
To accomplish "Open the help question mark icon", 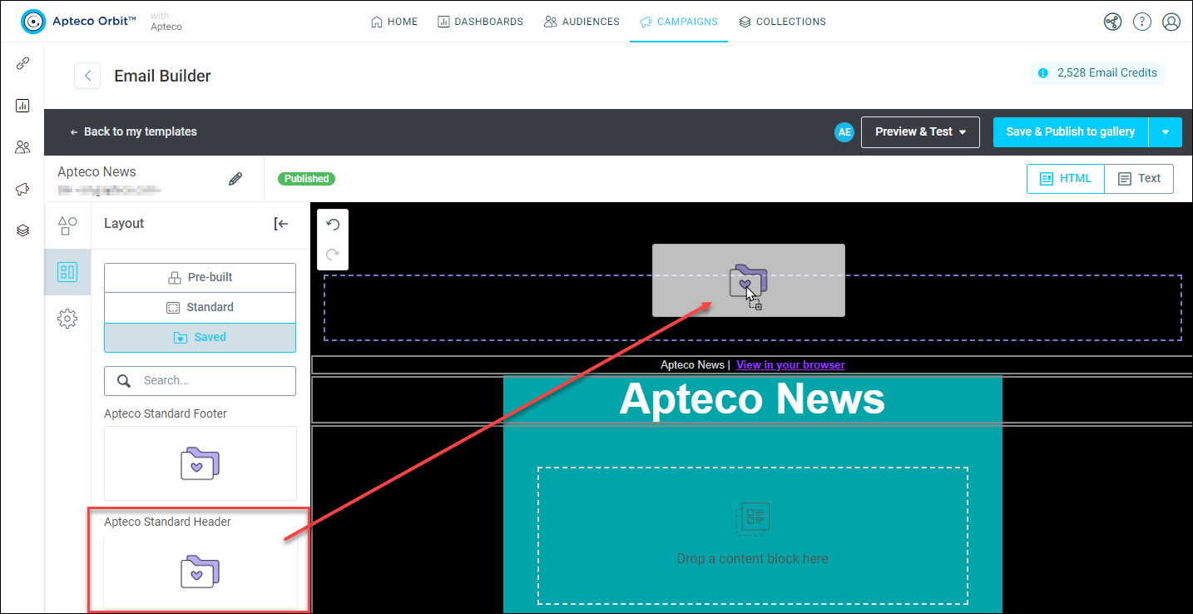I will (1142, 22).
